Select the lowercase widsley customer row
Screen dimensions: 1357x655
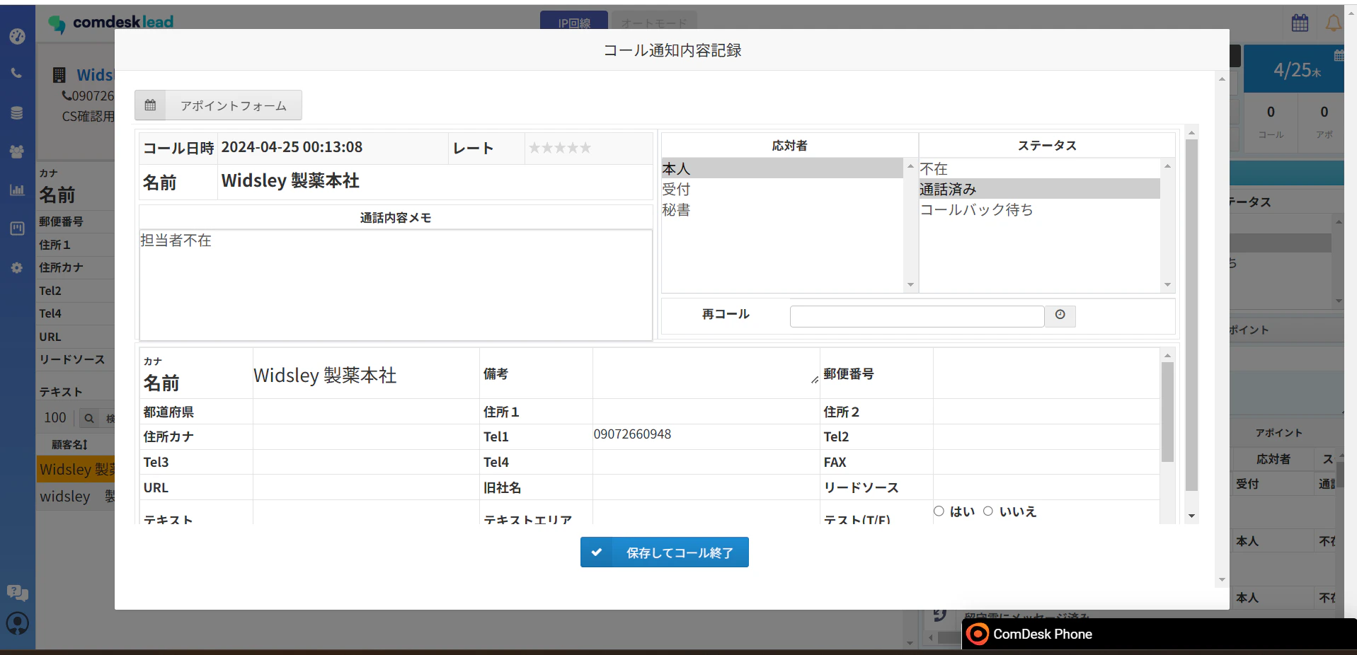point(76,496)
